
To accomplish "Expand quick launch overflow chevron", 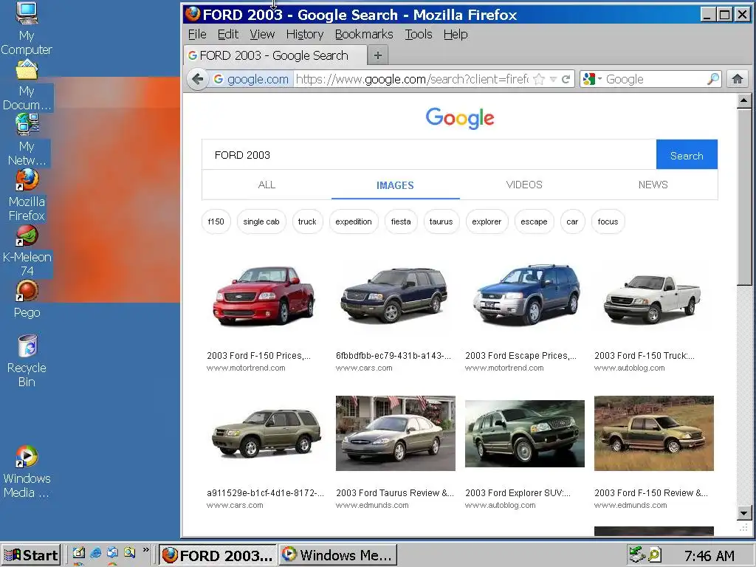I will (145, 549).
